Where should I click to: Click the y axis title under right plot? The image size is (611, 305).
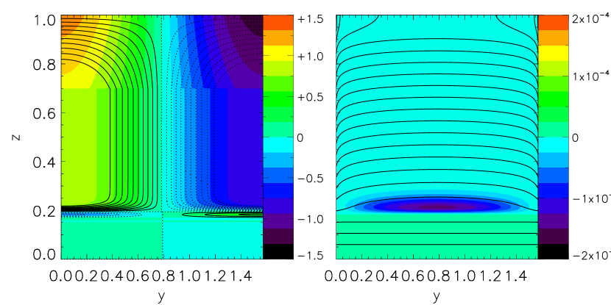coord(436,296)
